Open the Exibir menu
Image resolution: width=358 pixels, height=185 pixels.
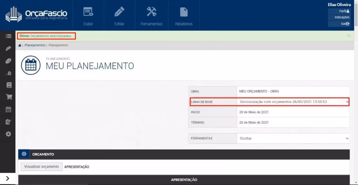pyautogui.click(x=88, y=15)
